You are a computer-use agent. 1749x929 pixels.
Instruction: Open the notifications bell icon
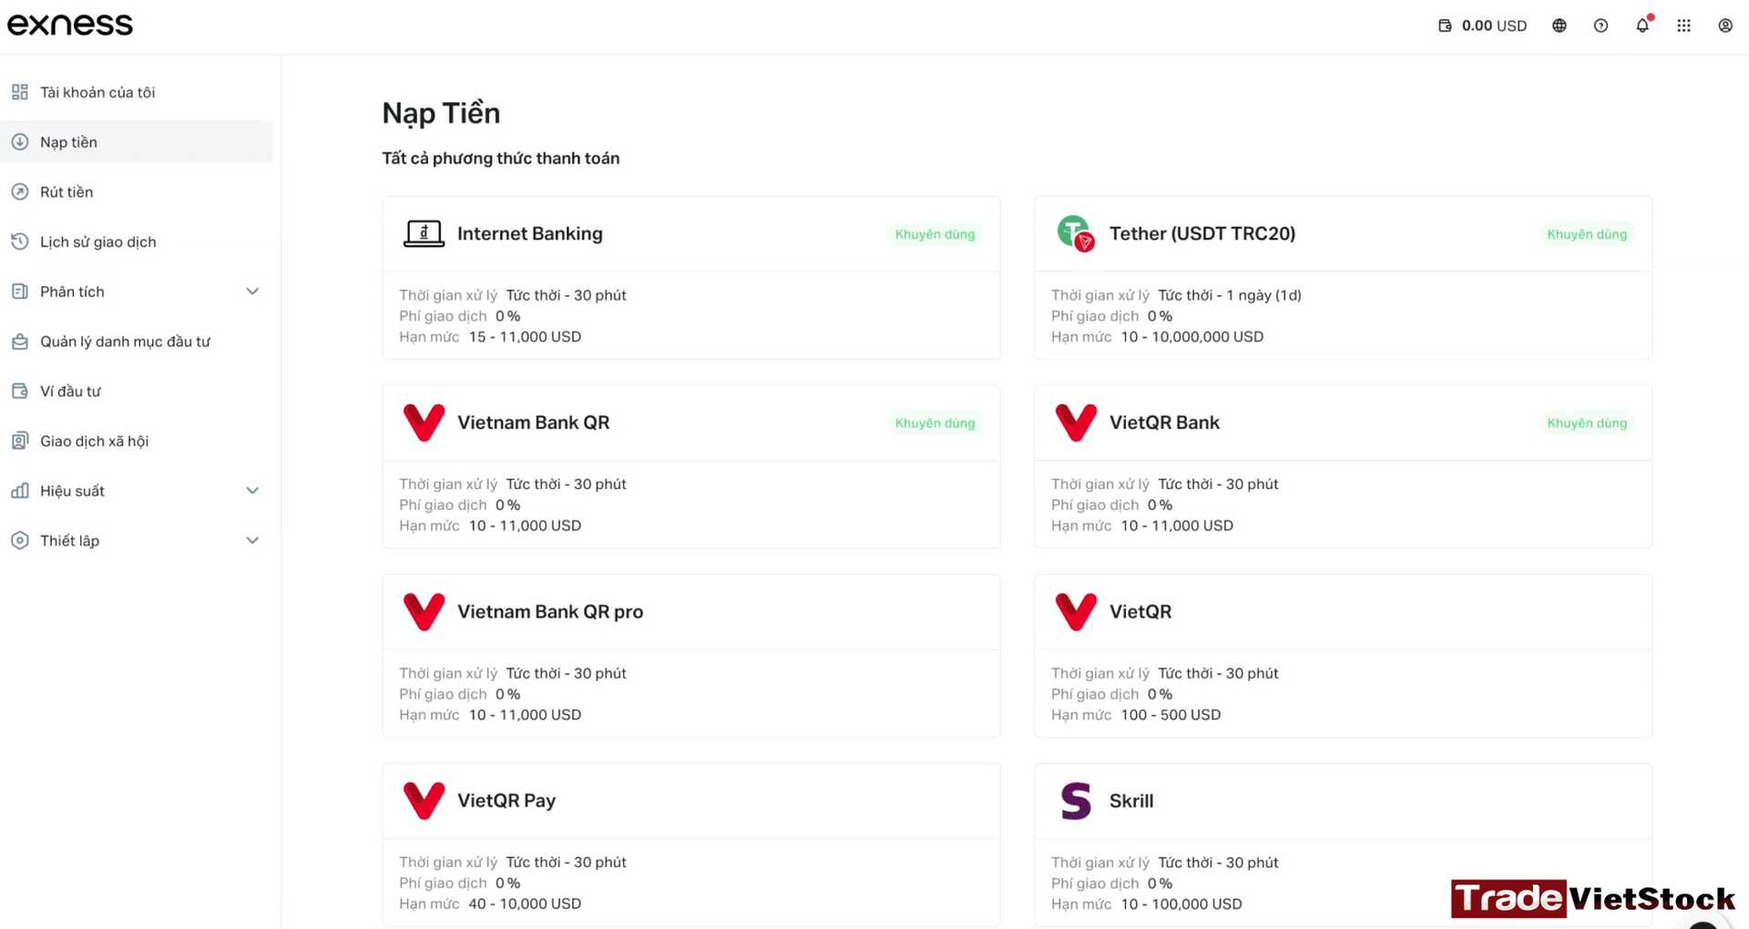1642,26
